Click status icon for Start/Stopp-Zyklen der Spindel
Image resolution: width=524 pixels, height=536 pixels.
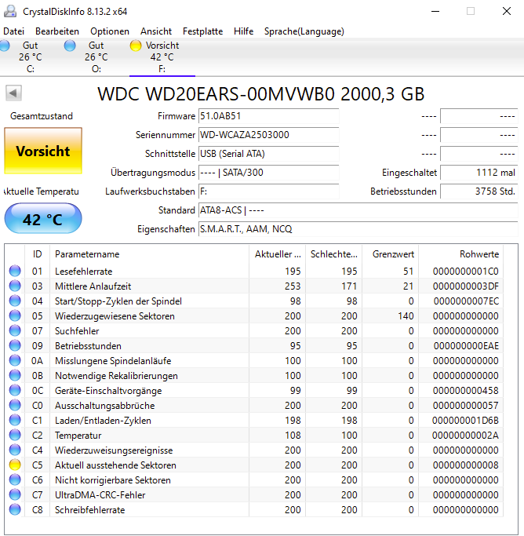pyautogui.click(x=15, y=301)
